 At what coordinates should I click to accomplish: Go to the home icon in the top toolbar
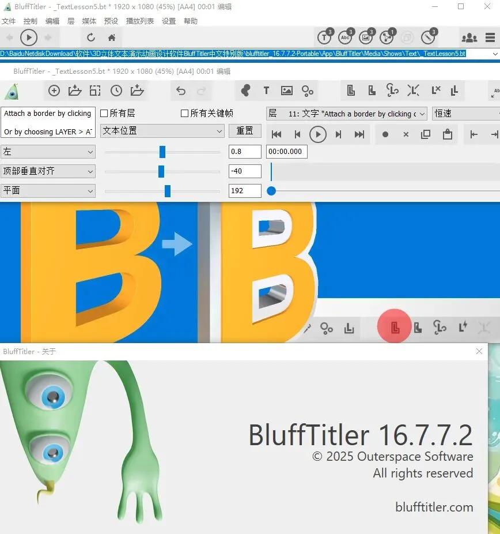[112, 37]
